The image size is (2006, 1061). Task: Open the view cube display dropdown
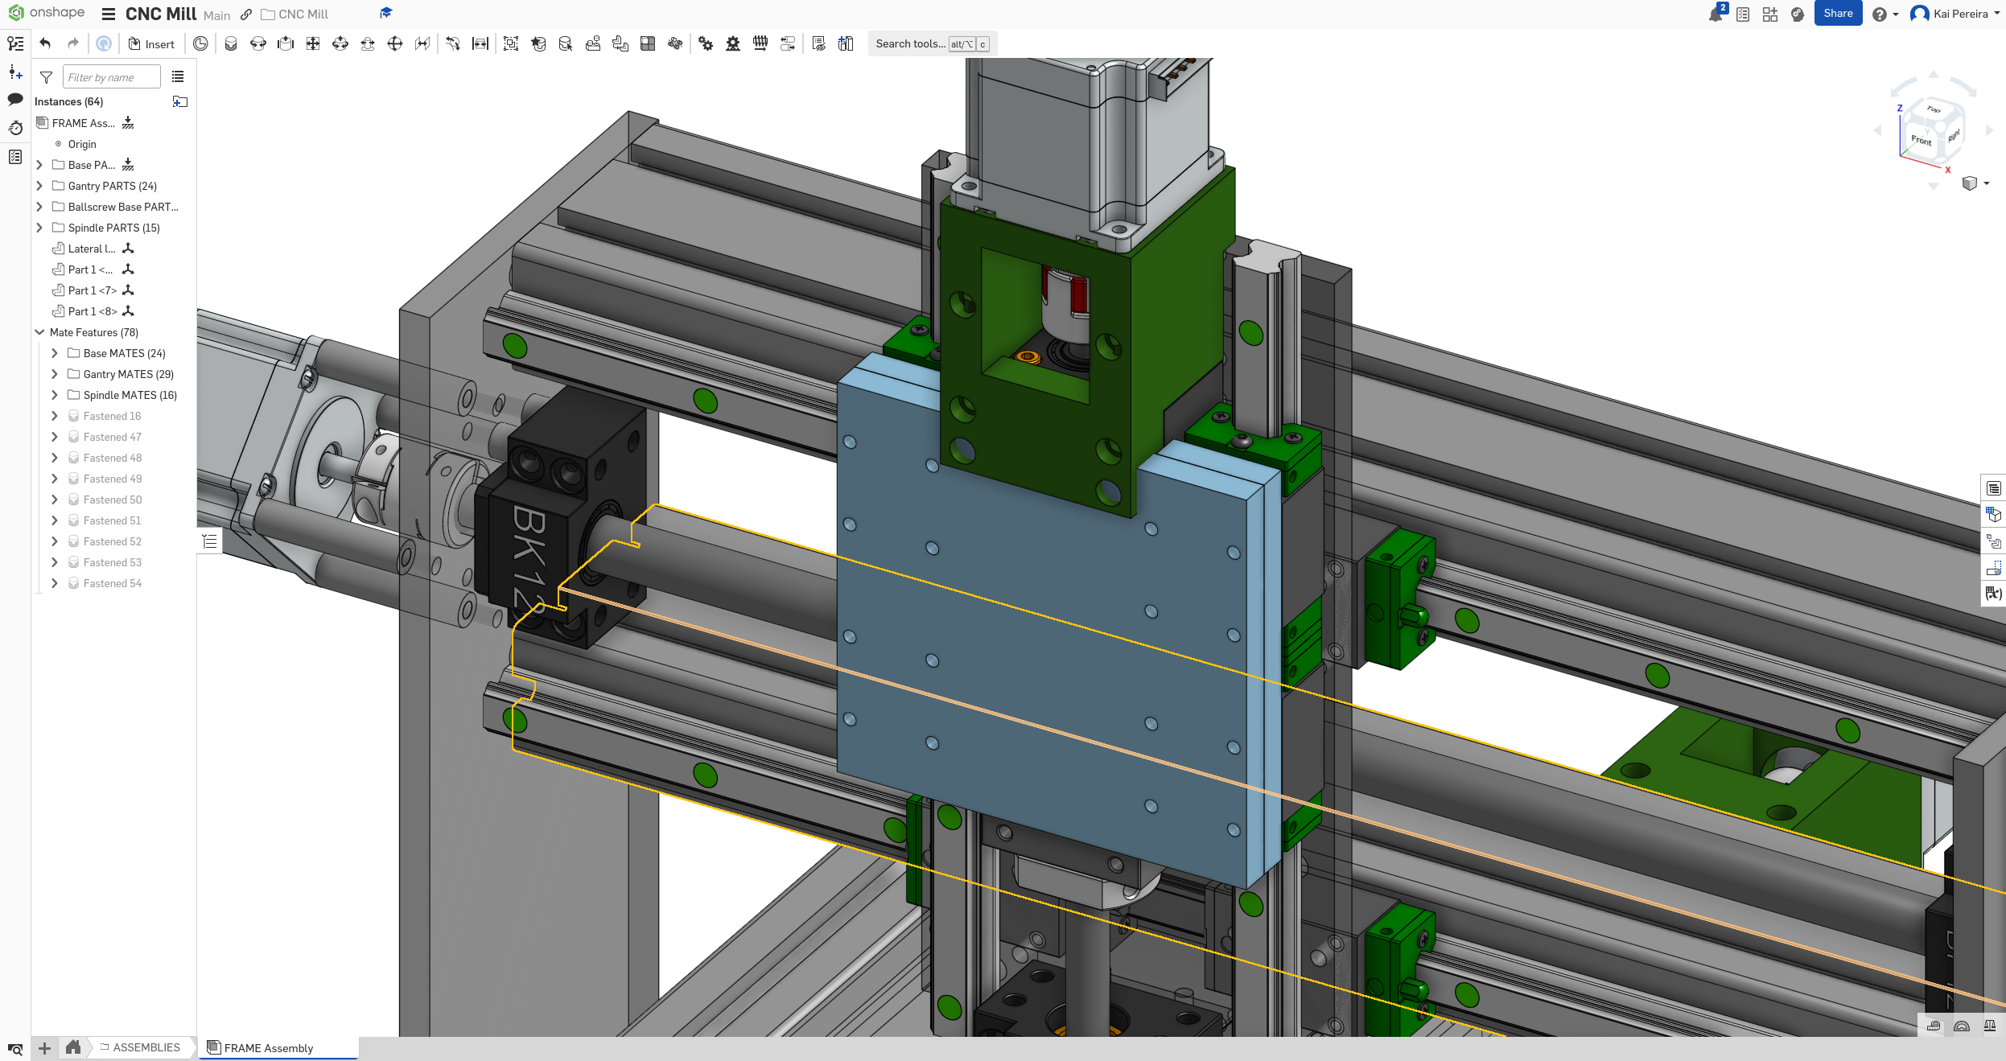pyautogui.click(x=1986, y=183)
